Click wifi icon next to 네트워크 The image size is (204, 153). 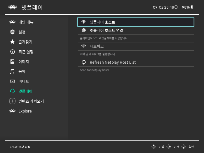[83, 46]
